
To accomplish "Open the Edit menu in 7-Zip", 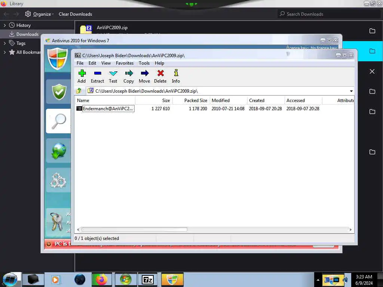I will 92,63.
